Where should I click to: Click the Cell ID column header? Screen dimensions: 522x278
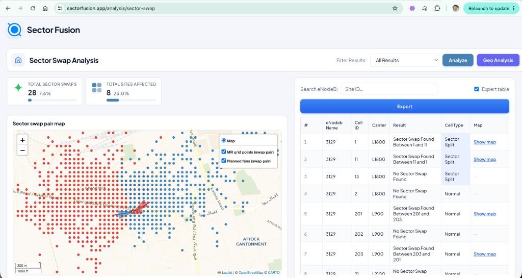358,125
